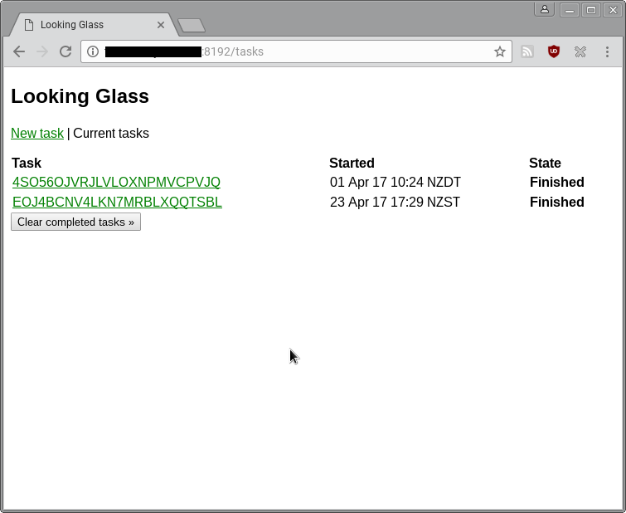Click the browser forward arrow

(42, 51)
